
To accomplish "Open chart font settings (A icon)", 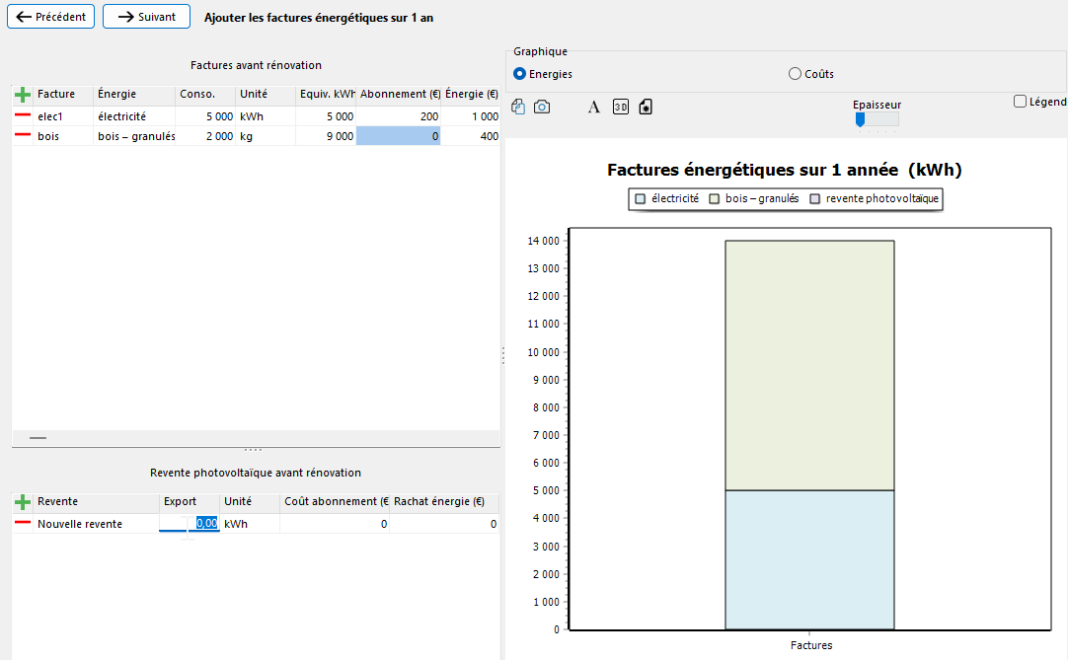I will [594, 107].
